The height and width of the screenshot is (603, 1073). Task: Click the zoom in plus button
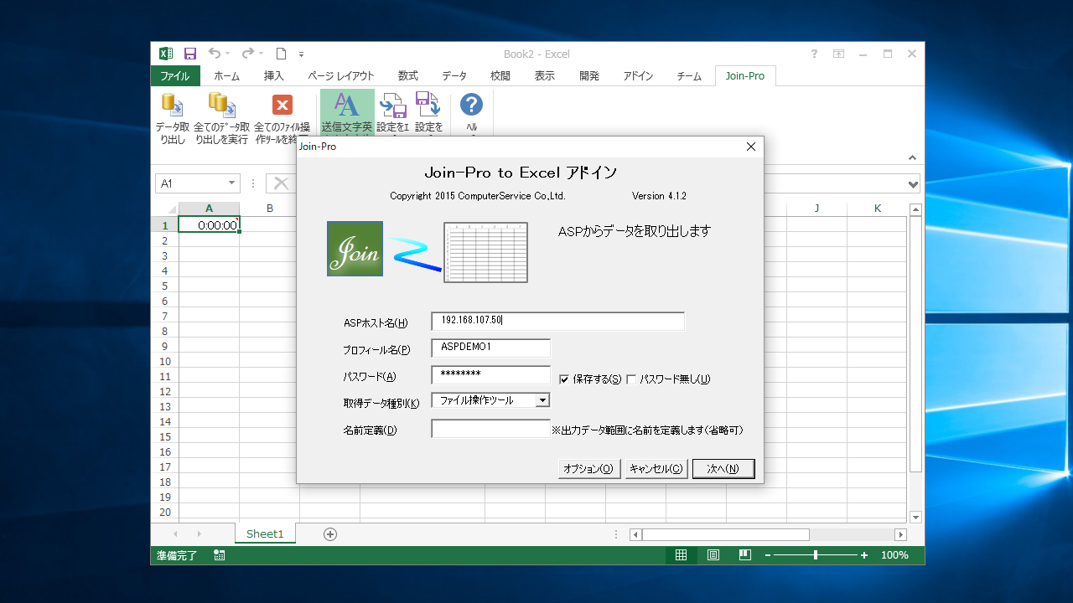(x=864, y=555)
